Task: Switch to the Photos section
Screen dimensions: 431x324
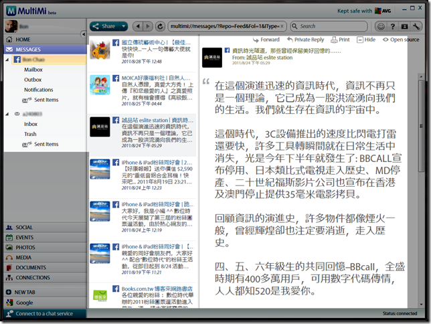Action: pyautogui.click(x=25, y=247)
